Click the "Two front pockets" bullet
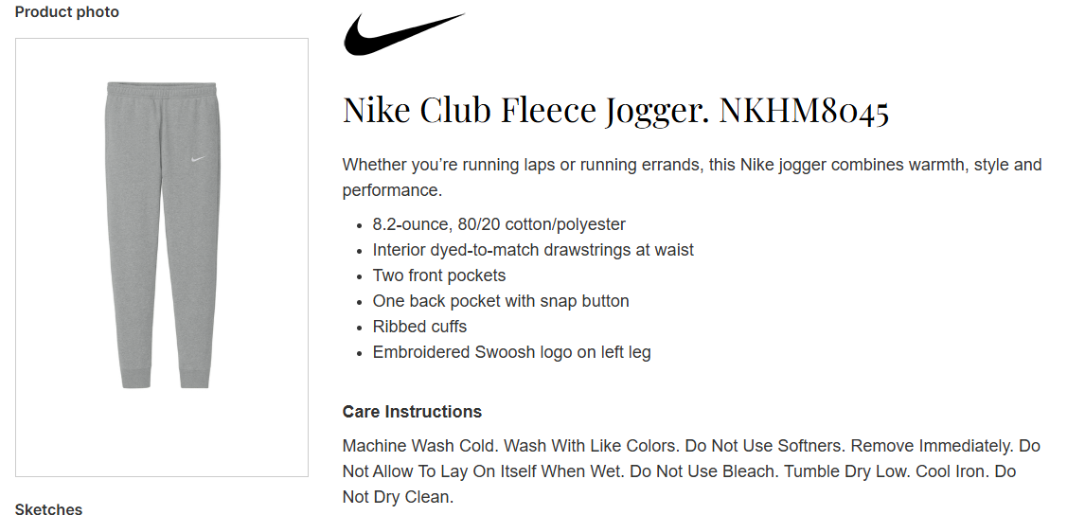 coord(439,275)
